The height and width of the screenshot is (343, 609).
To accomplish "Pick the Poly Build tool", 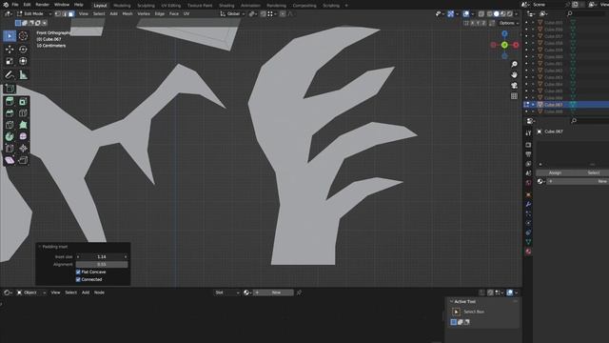I will tap(23, 125).
